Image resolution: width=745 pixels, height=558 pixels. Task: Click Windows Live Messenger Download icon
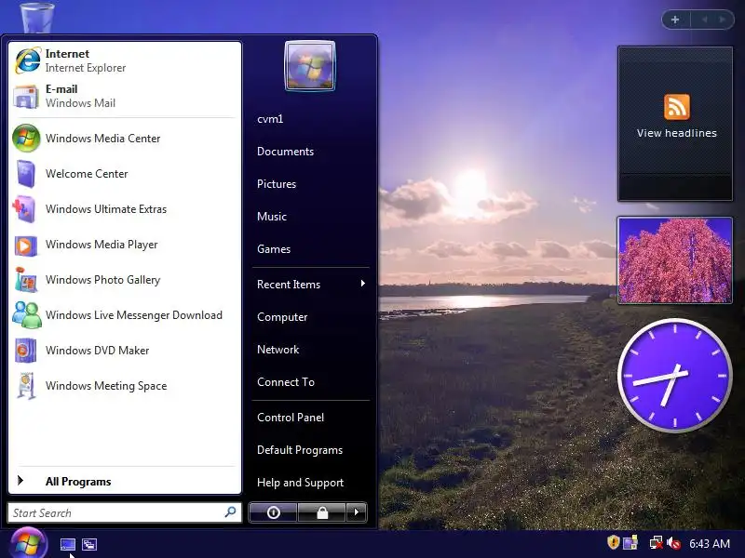click(x=27, y=315)
